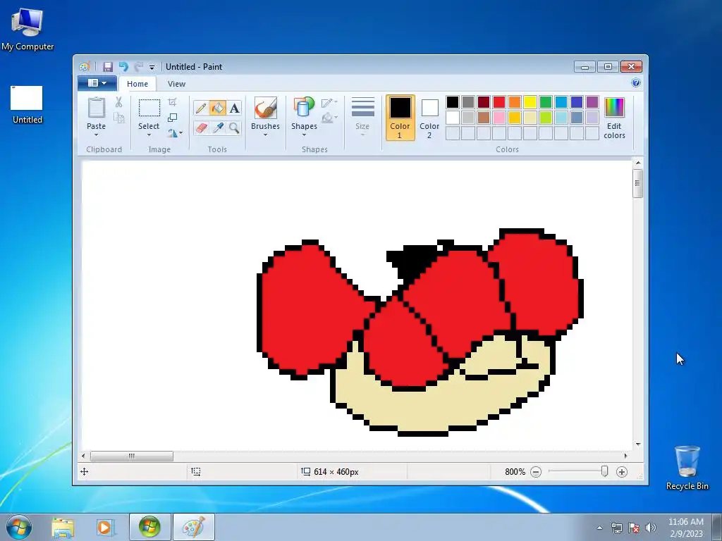722x541 pixels.
Task: Select the Fill with color bucket tool
Action: tap(218, 108)
